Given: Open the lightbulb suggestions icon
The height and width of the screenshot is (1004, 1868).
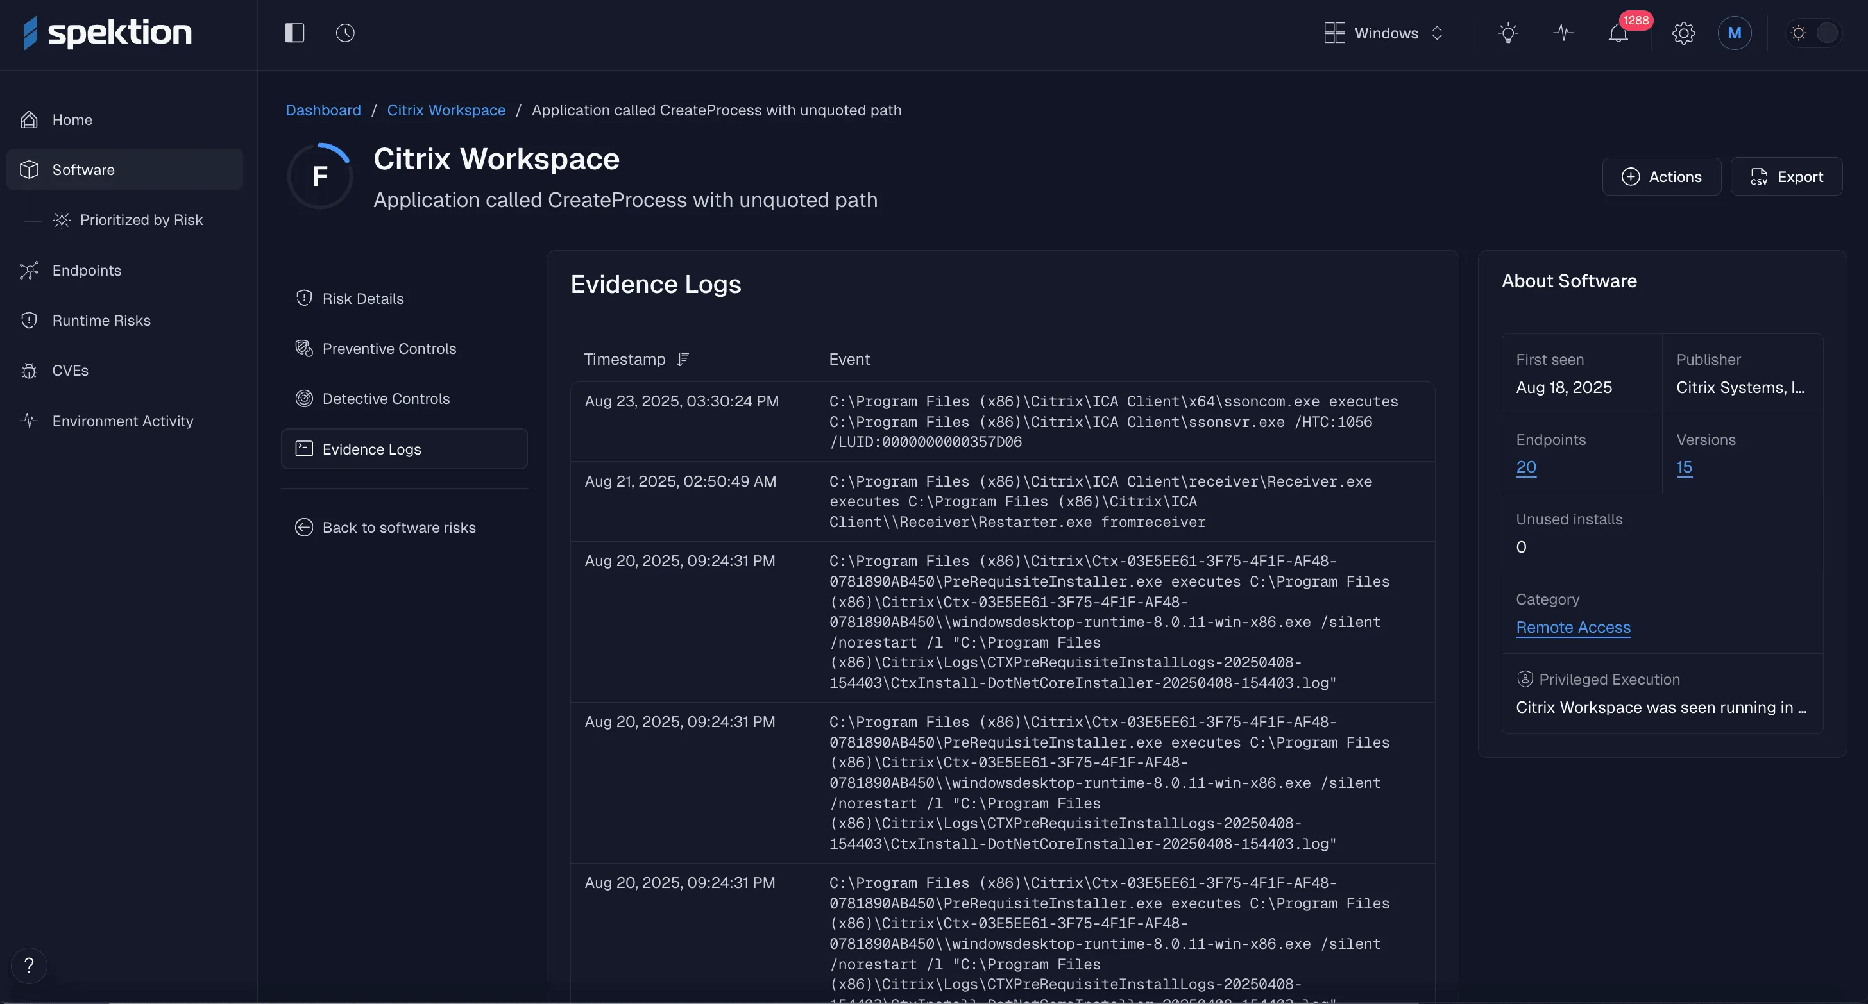Looking at the screenshot, I should point(1509,33).
